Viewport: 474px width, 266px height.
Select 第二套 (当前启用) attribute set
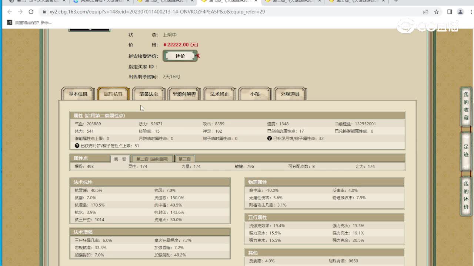coord(152,159)
